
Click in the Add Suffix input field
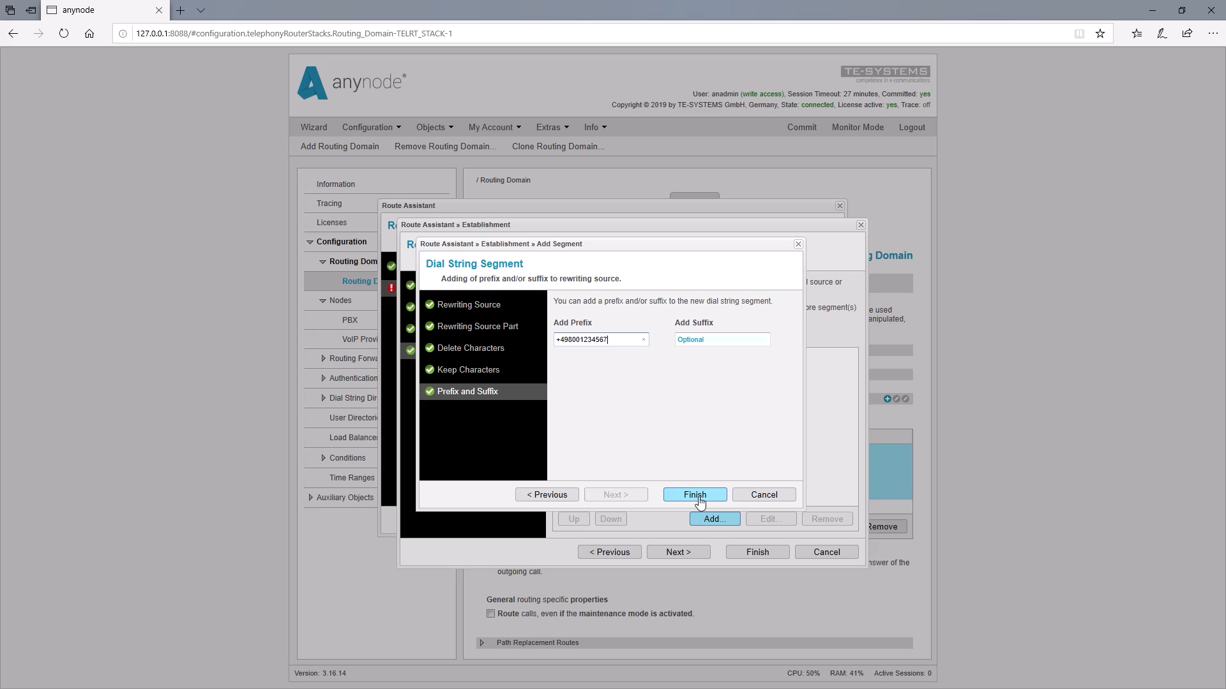click(722, 340)
